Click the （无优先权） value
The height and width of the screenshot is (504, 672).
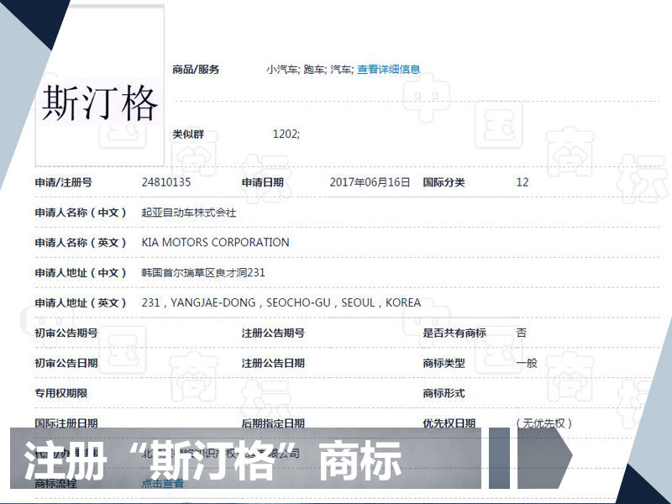coord(543,423)
